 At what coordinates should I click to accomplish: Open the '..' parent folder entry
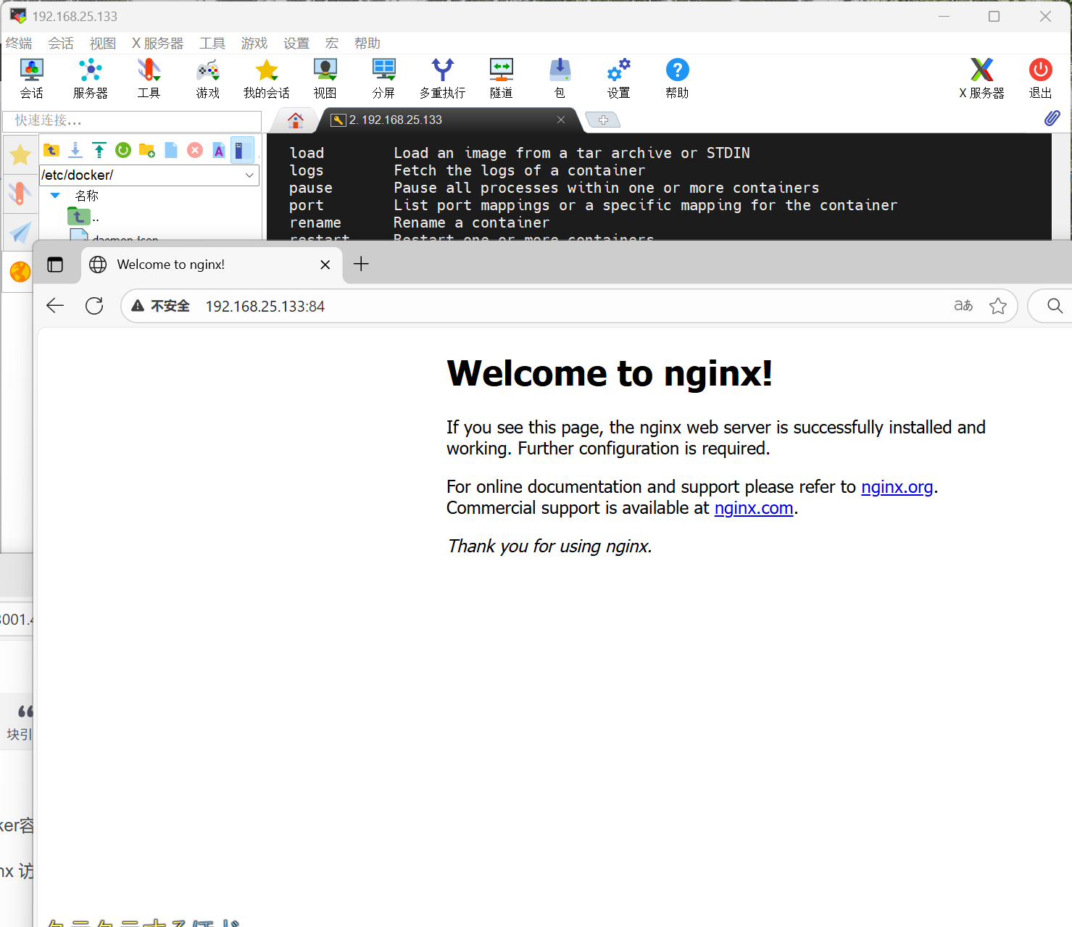click(x=83, y=216)
